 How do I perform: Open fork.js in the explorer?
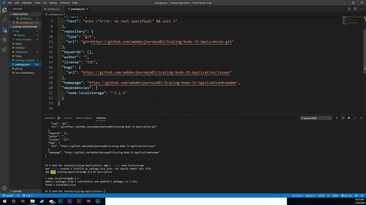[x=18, y=56]
